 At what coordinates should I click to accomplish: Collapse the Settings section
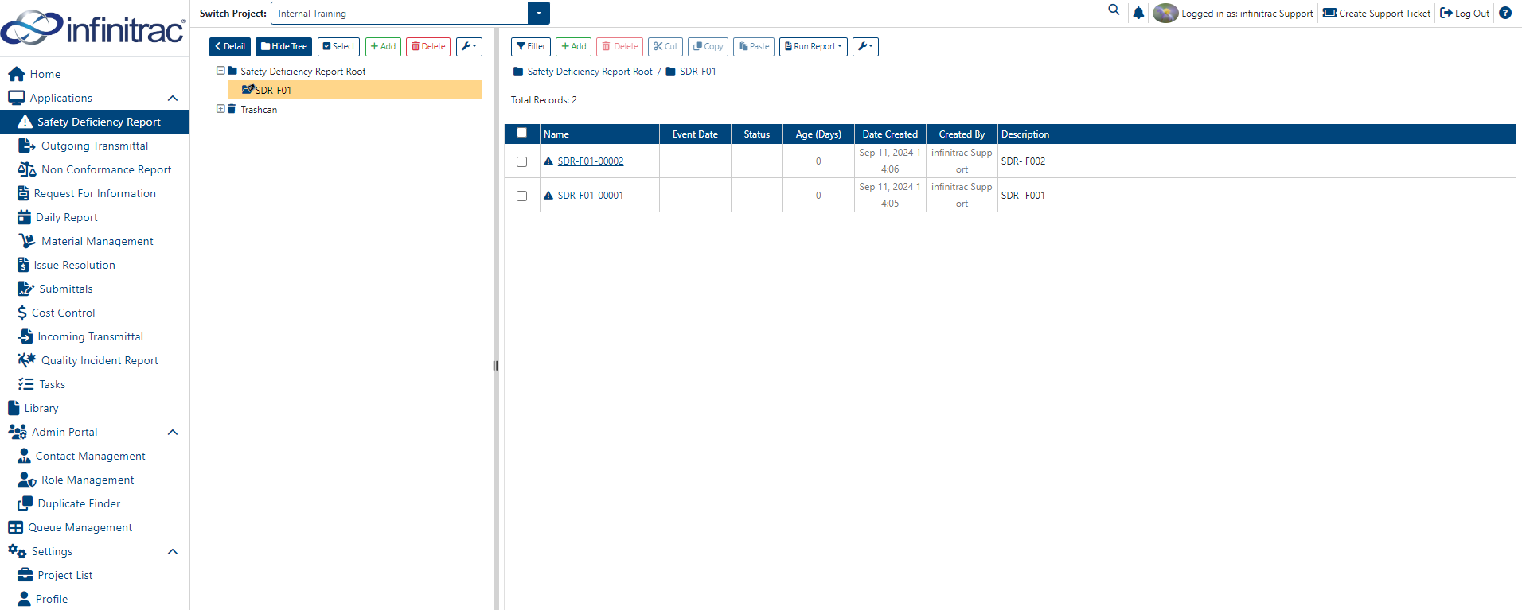point(173,551)
